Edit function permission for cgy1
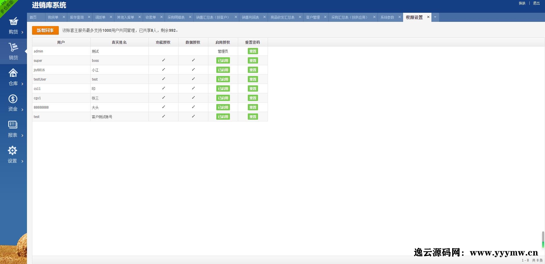The height and width of the screenshot is (264, 545). tap(163, 98)
